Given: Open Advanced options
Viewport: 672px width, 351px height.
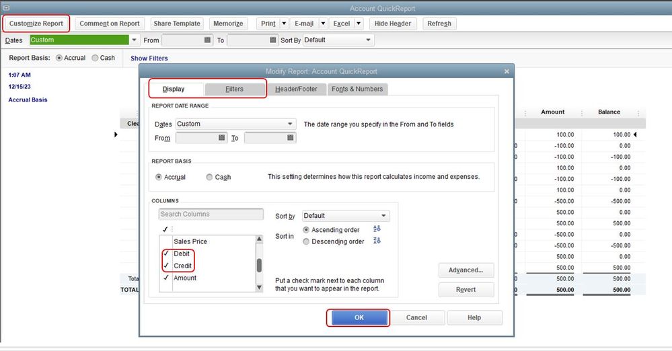Looking at the screenshot, I should (x=466, y=270).
